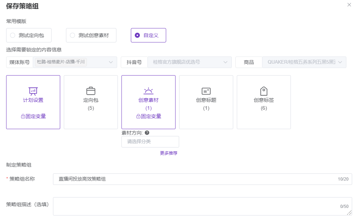Viewport: 359px width, 218px height.
Task: Click the 创意素材 sunrise icon
Action: click(x=149, y=91)
